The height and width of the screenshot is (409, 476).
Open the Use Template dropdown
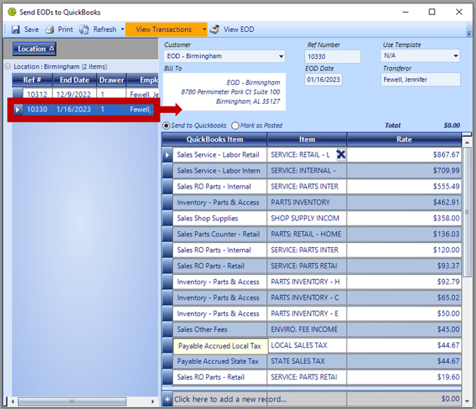456,56
